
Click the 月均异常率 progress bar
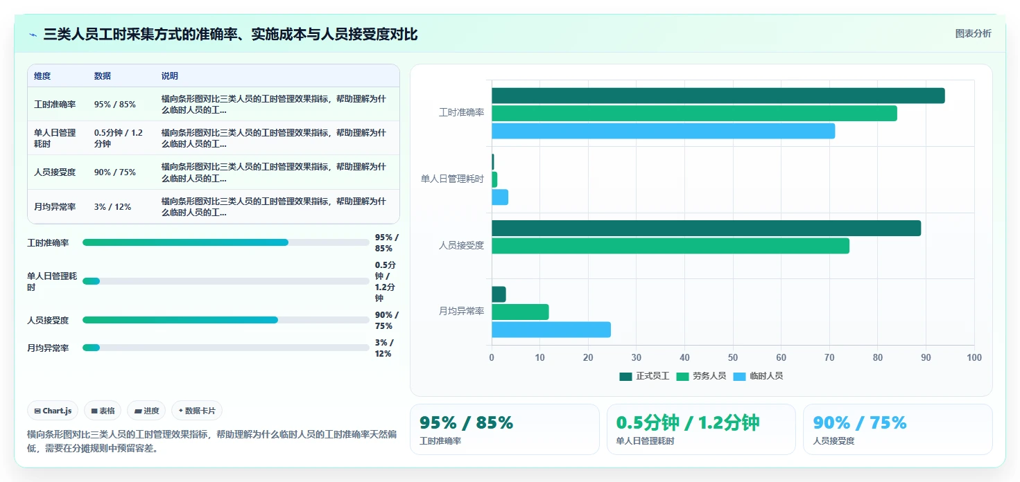click(x=225, y=348)
